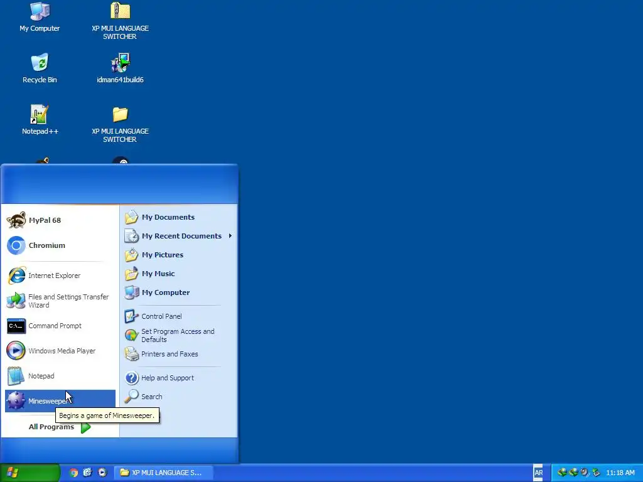Open Printers and Faxes
This screenshot has width=643, height=482.
pyautogui.click(x=178, y=354)
